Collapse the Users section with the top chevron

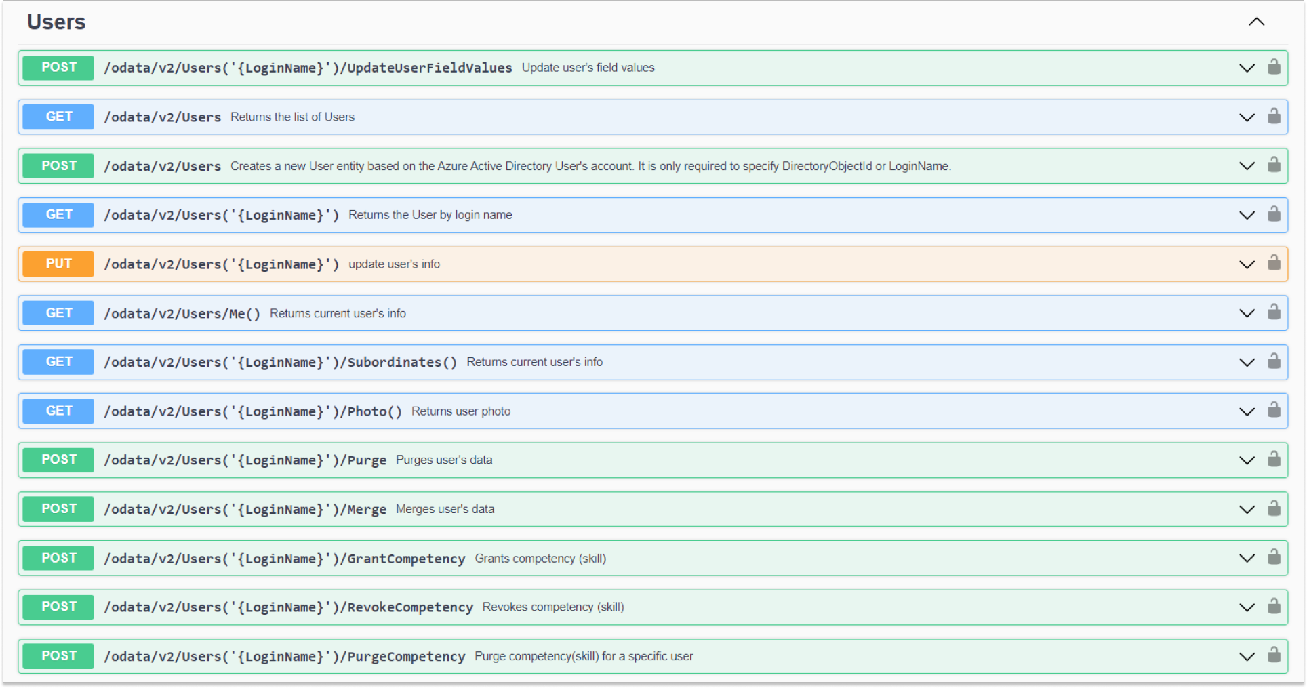click(1256, 22)
